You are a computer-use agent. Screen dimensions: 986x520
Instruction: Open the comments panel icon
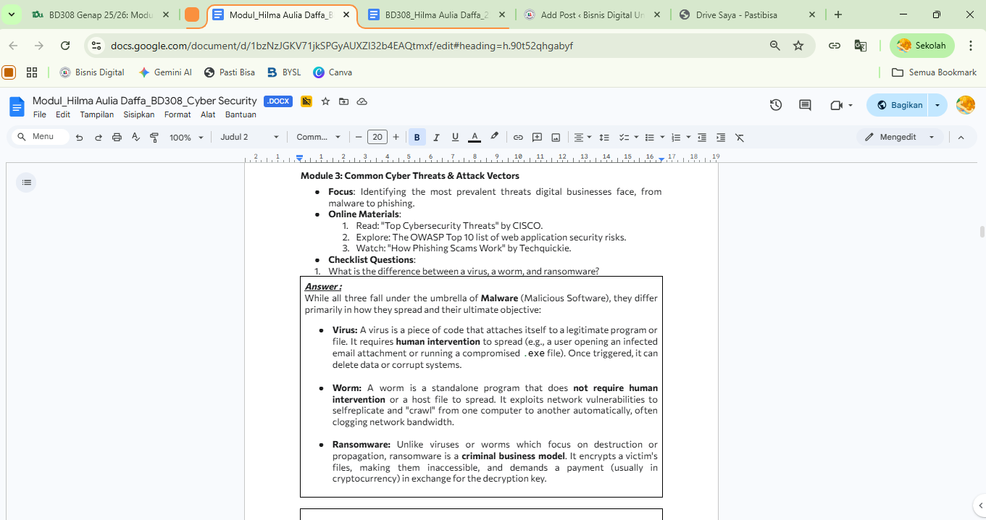click(805, 105)
